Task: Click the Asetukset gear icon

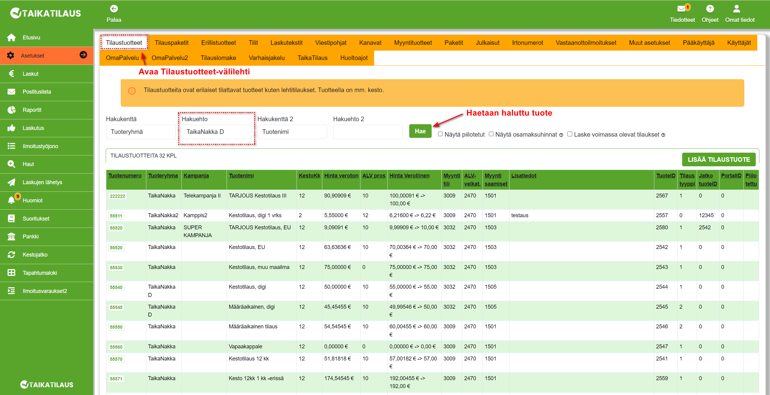Action: click(x=11, y=55)
